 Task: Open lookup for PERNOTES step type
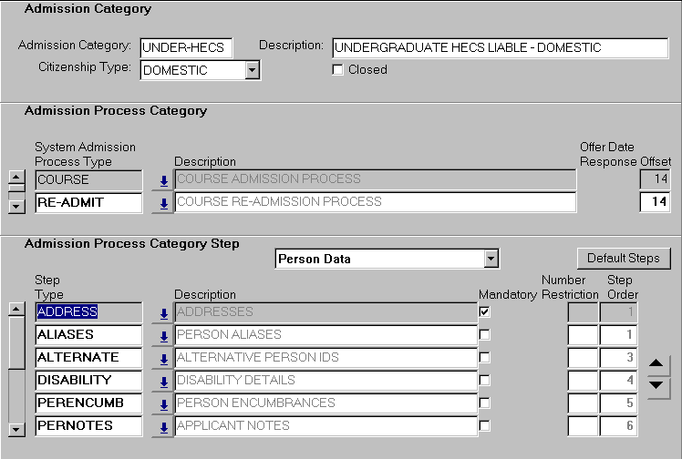(x=163, y=426)
